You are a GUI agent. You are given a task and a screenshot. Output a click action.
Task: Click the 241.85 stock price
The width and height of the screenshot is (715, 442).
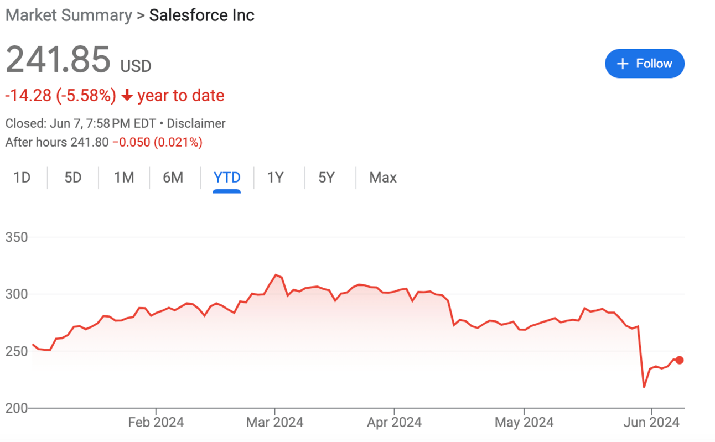click(x=58, y=60)
